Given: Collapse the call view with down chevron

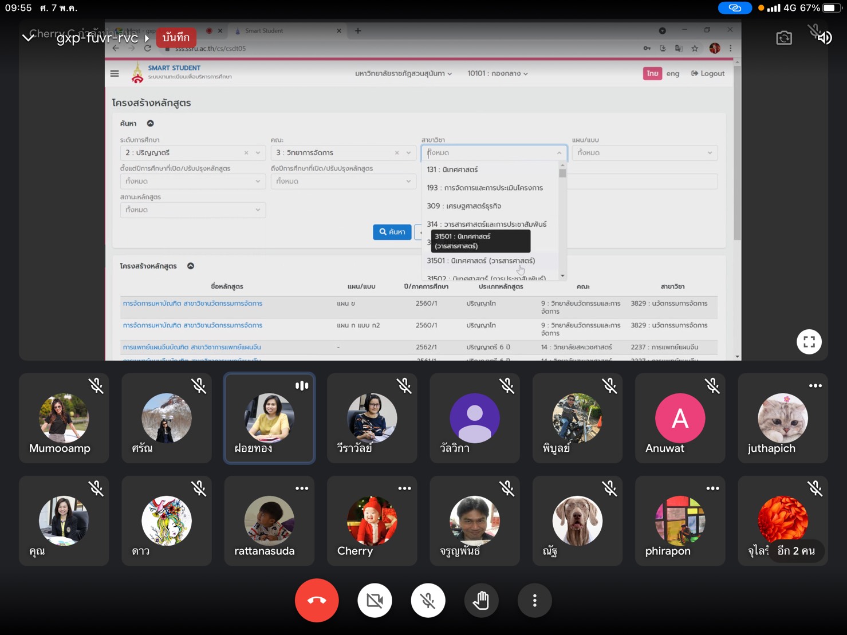Looking at the screenshot, I should pyautogui.click(x=28, y=38).
